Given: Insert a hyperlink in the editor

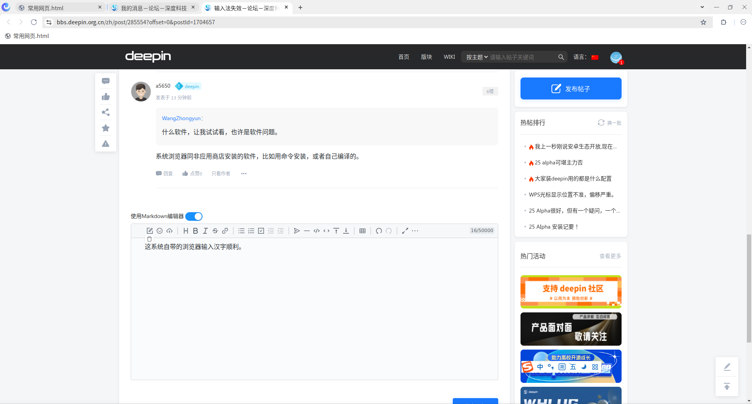Looking at the screenshot, I should coord(225,231).
